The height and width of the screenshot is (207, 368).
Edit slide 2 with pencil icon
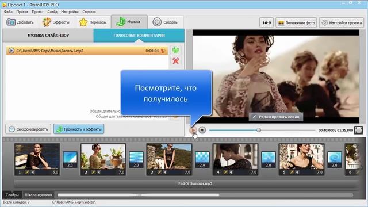click(93, 172)
